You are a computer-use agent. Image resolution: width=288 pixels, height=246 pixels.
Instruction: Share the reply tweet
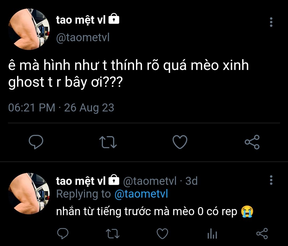(262, 234)
